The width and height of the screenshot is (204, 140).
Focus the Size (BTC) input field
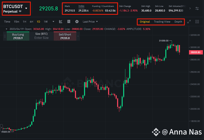pos(41,38)
